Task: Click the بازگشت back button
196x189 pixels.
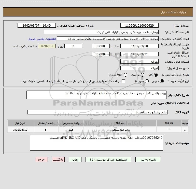Action: pos(58,160)
